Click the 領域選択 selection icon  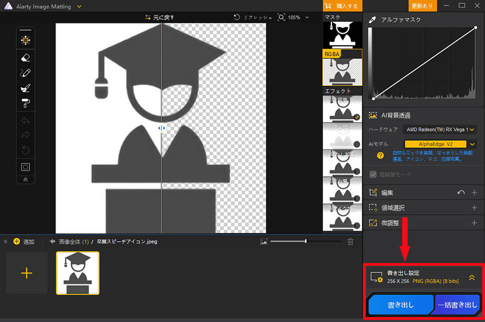tap(373, 207)
